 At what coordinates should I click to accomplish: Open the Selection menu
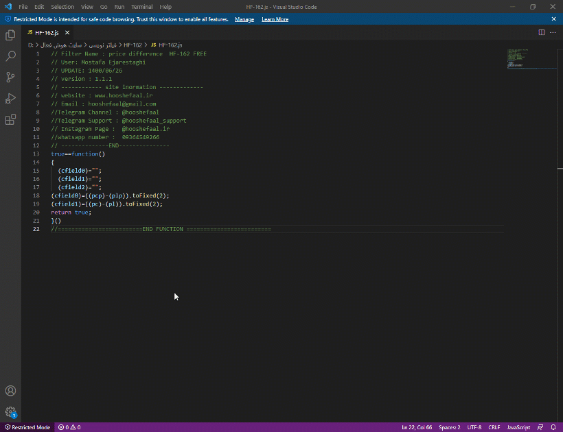click(x=62, y=7)
